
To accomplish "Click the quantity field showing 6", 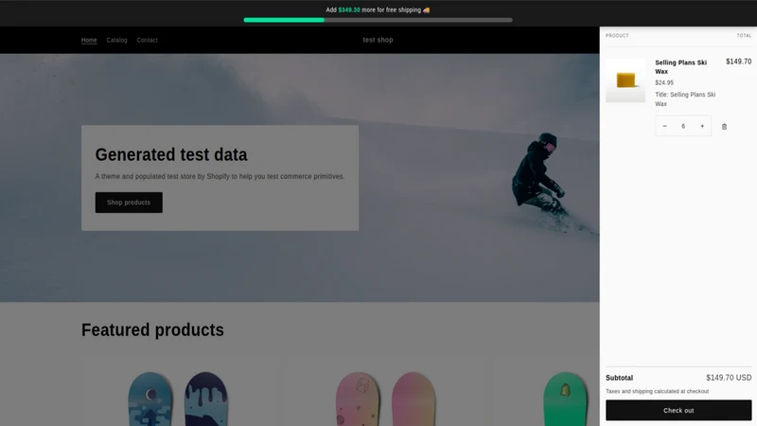I will (x=683, y=126).
